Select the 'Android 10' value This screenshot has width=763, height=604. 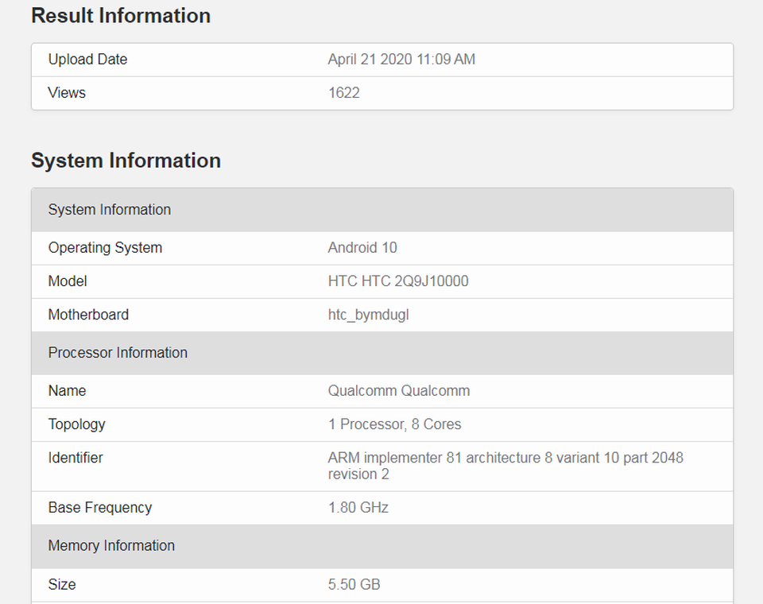point(362,248)
